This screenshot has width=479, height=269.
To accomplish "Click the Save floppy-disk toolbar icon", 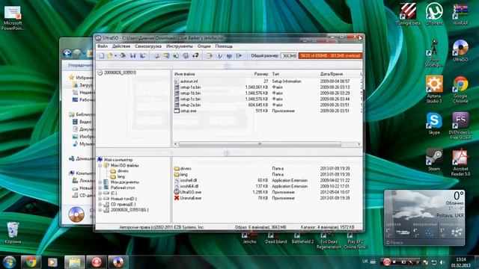I will [x=133, y=56].
